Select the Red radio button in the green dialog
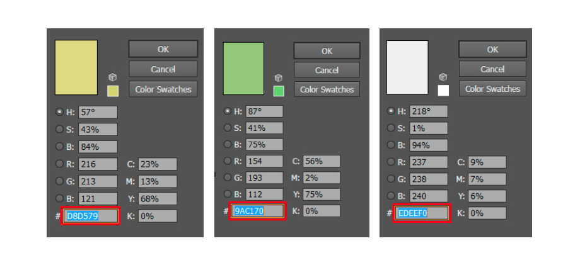 pyautogui.click(x=227, y=161)
